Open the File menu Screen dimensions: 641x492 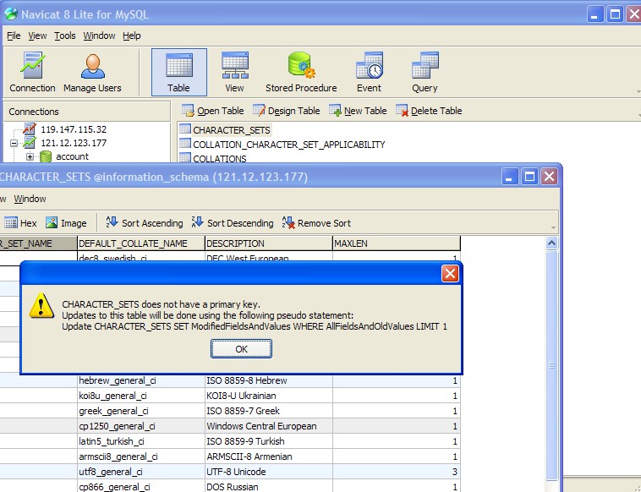point(14,36)
